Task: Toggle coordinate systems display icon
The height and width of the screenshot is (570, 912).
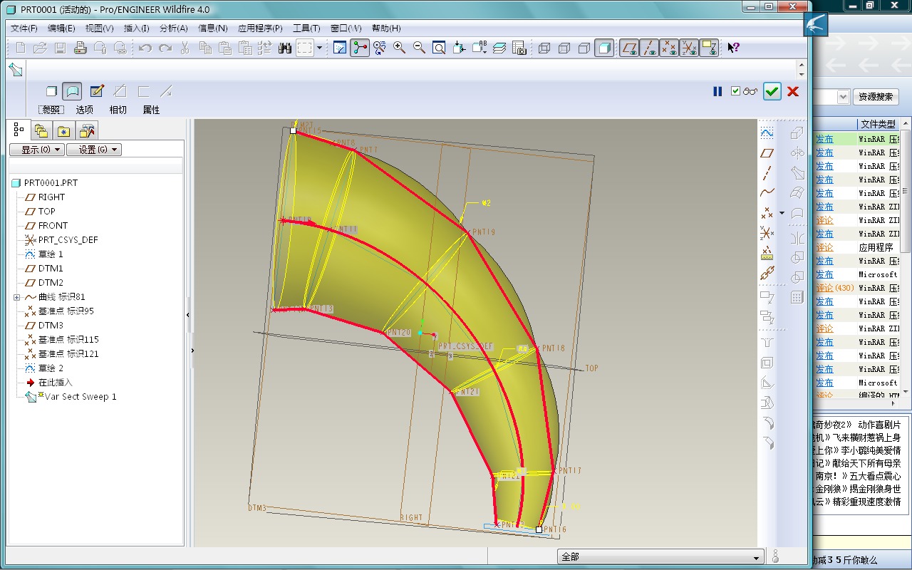Action: pos(689,48)
